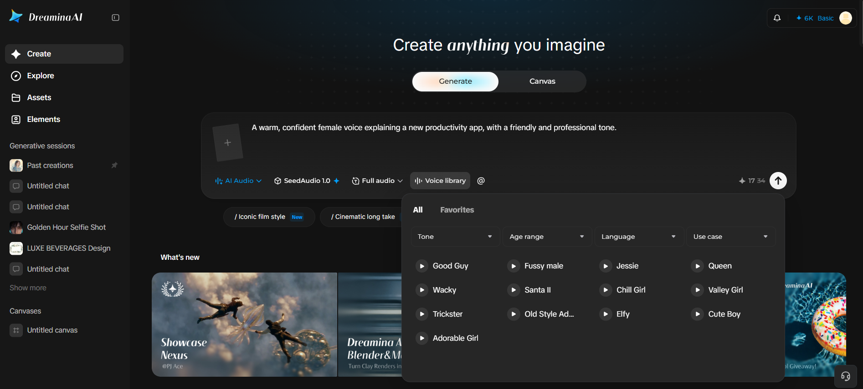863x389 pixels.
Task: Pin the Past creations session
Action: coord(114,165)
